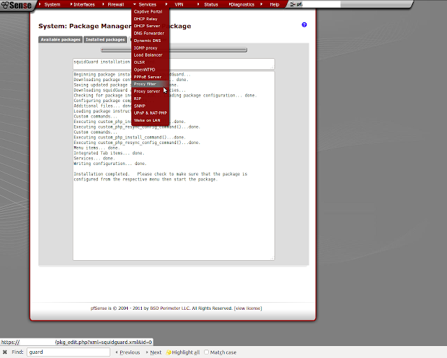Open the Status menu
Screen dimensions: 447x358
[211, 4]
